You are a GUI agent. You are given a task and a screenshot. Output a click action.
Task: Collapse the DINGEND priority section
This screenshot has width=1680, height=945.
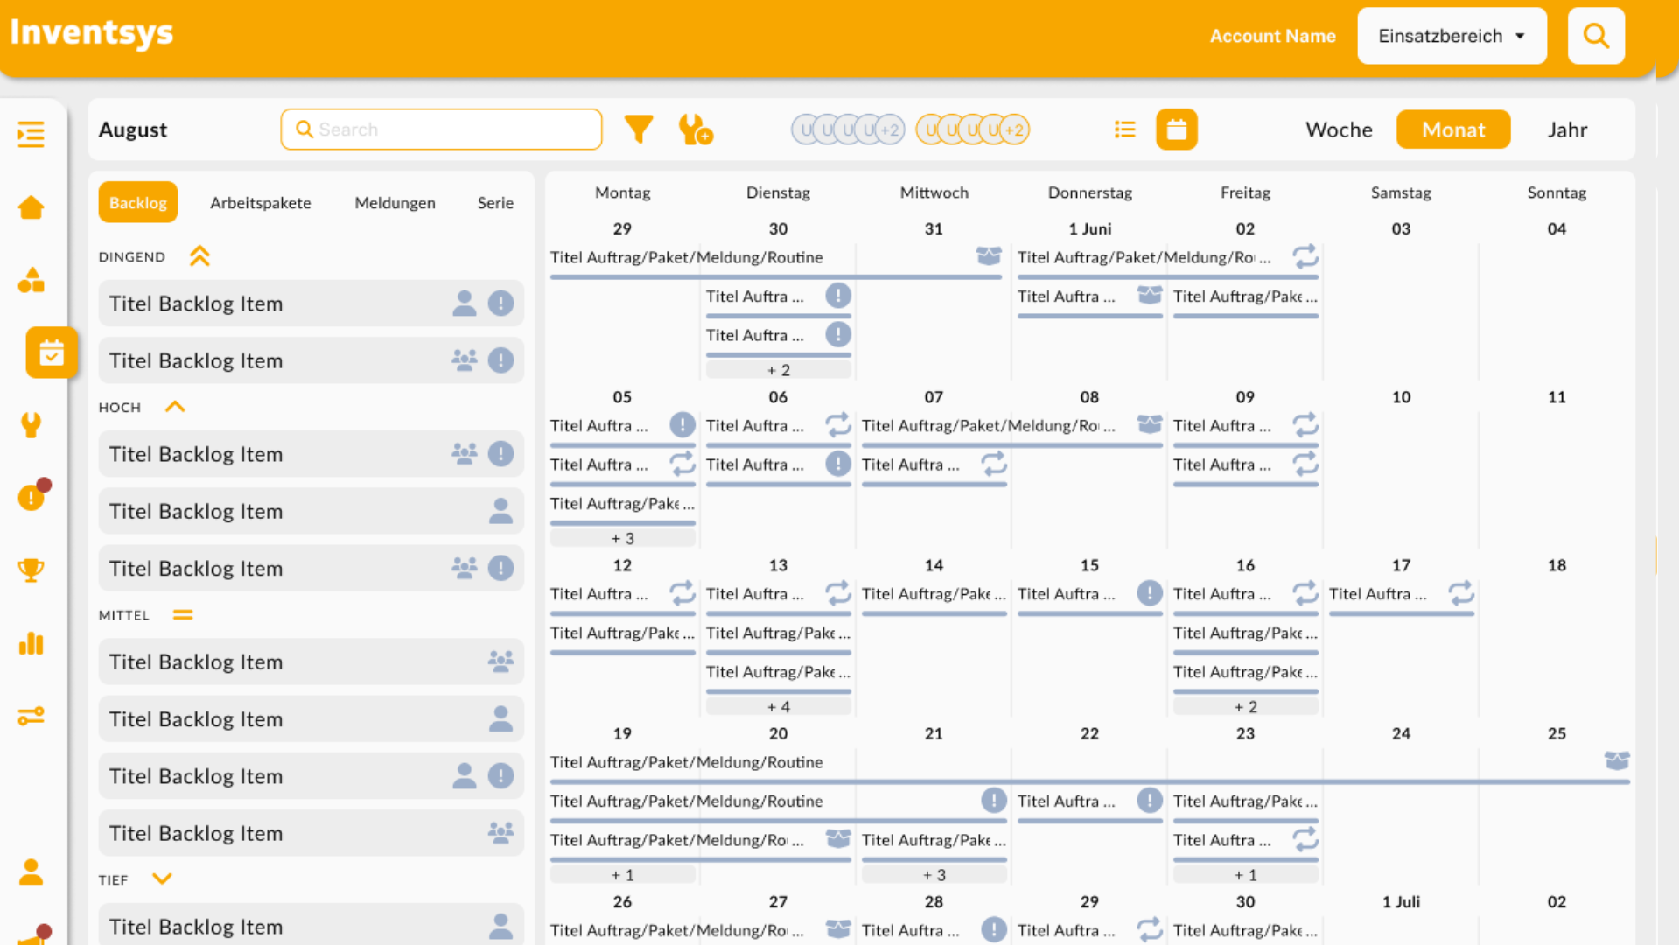click(x=199, y=256)
